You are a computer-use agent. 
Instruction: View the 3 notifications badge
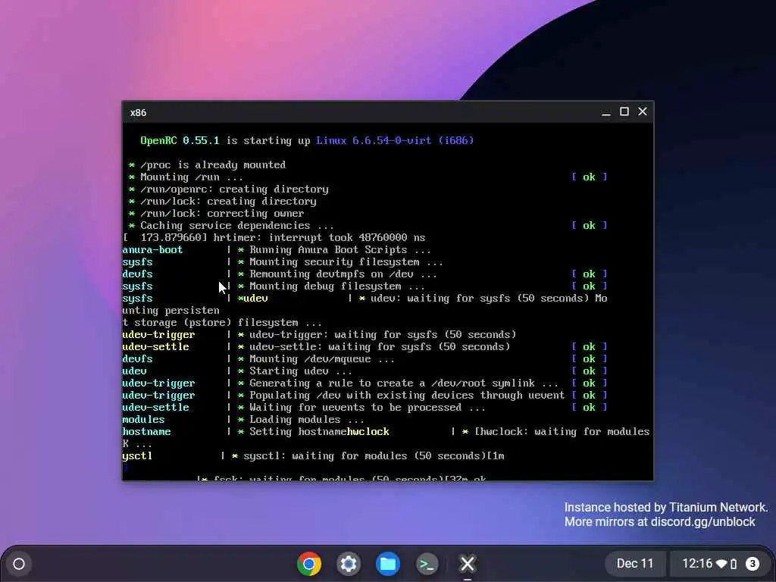point(753,564)
